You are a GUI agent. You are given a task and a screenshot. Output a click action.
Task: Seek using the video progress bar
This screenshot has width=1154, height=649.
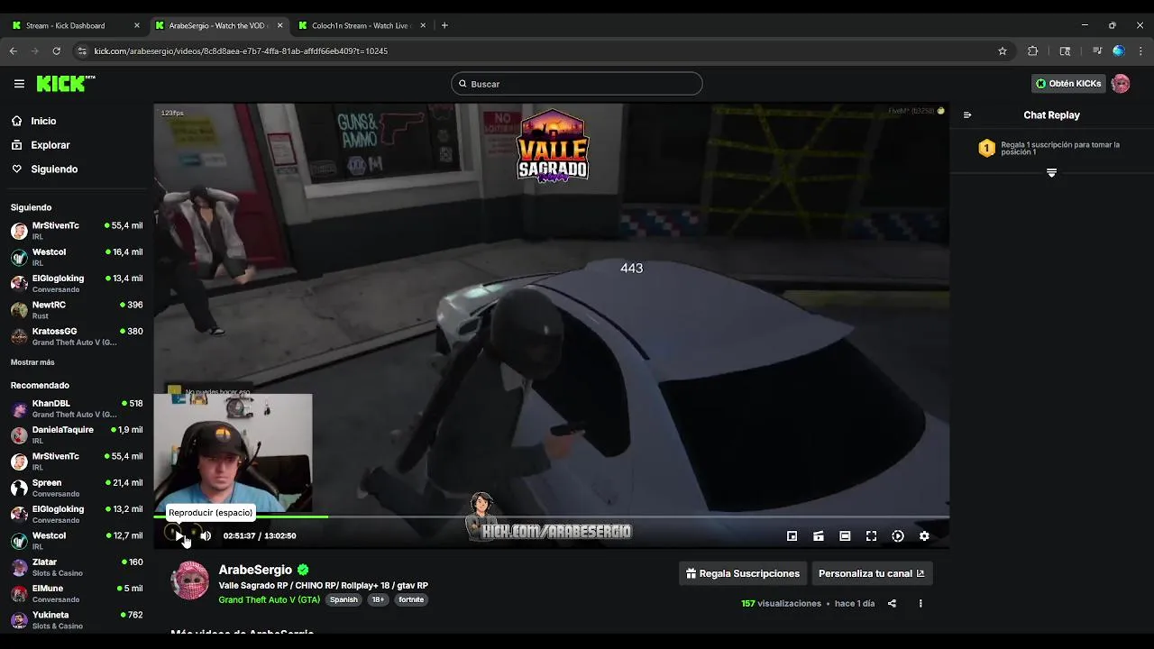pos(552,516)
